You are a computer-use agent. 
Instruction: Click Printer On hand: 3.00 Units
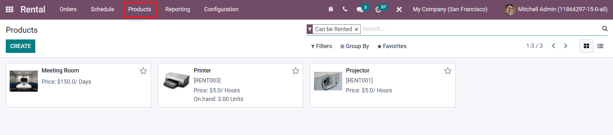point(218,99)
